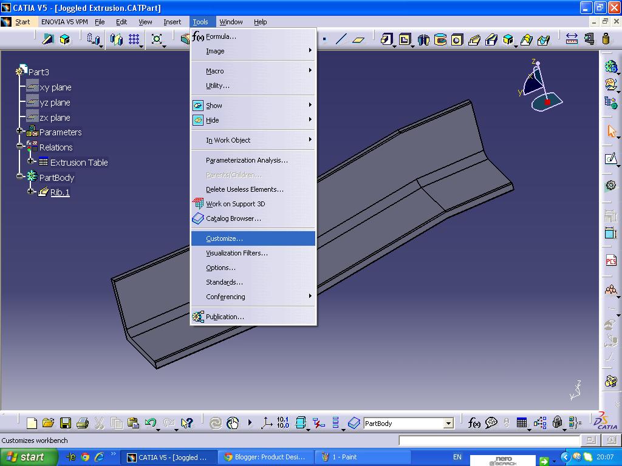Expand the Macro submenu arrow
Screen dimensions: 622x466
tap(310, 71)
